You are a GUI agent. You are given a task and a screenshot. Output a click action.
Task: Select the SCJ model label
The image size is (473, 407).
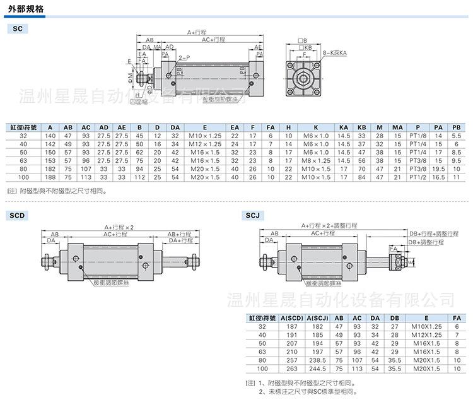(253, 215)
